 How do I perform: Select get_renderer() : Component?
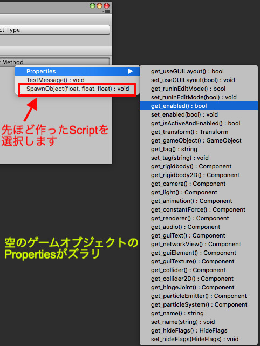coord(199,218)
